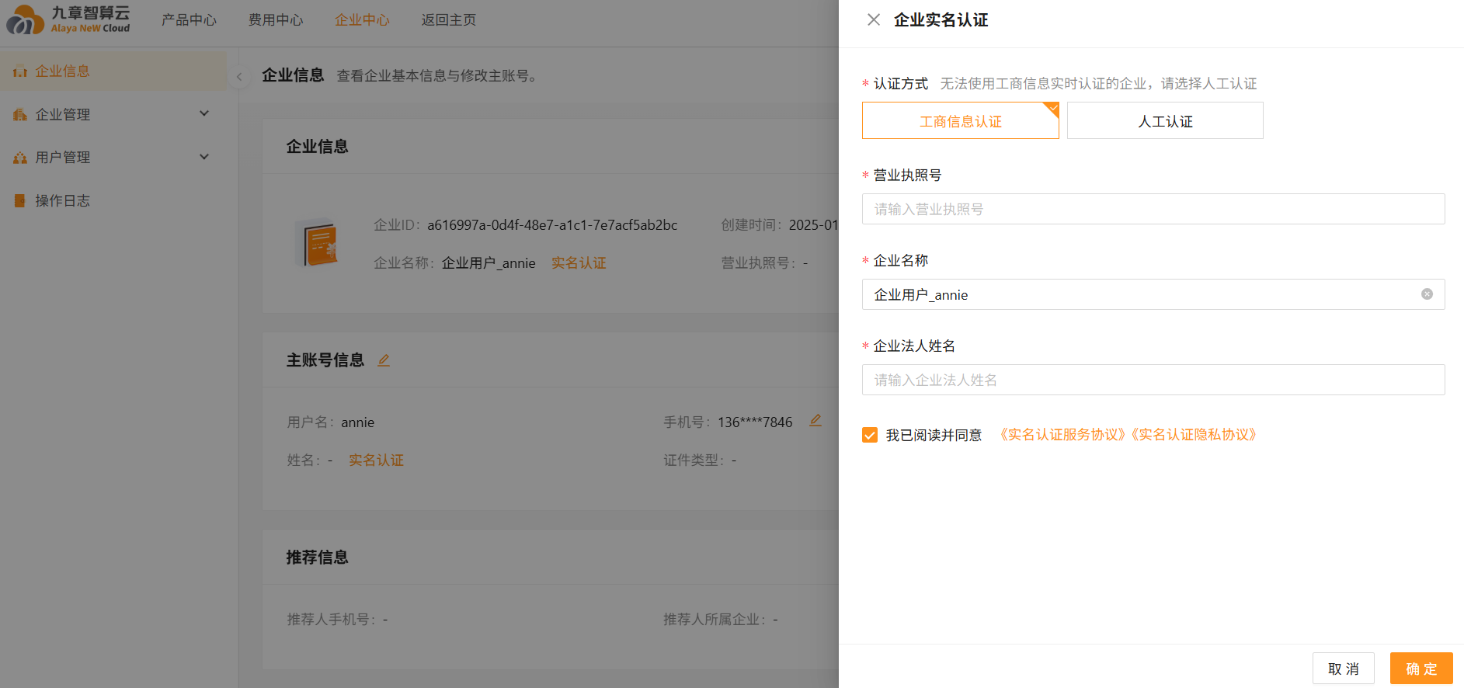Close the 企业实名认证 drawer with X icon
The image size is (1464, 688).
click(x=874, y=20)
